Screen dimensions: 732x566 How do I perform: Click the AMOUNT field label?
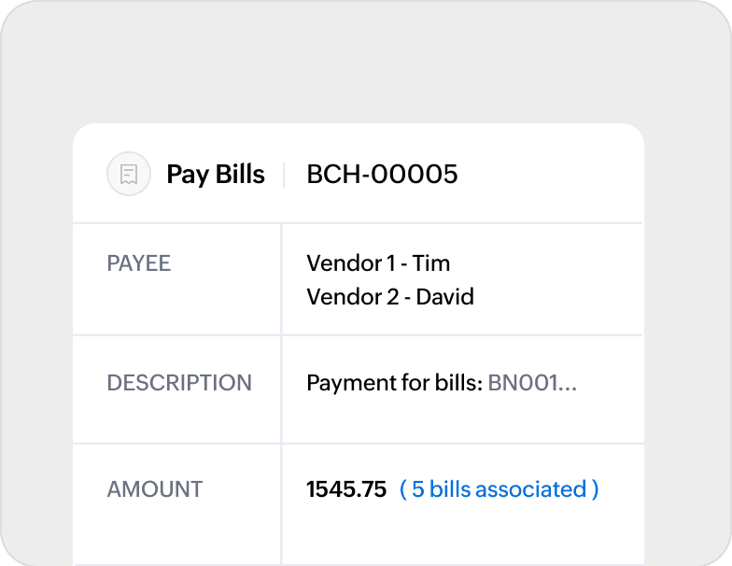coord(155,489)
